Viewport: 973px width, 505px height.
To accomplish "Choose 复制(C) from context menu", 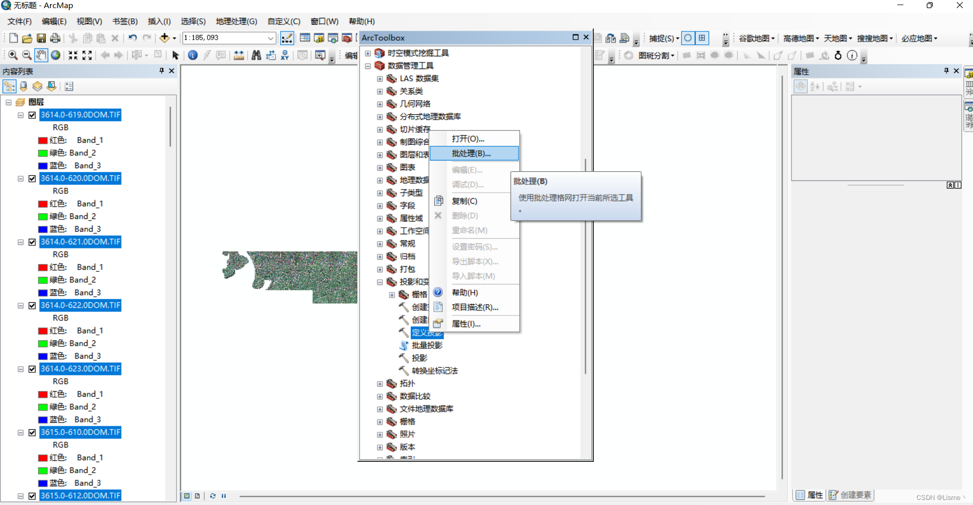I will tap(474, 201).
